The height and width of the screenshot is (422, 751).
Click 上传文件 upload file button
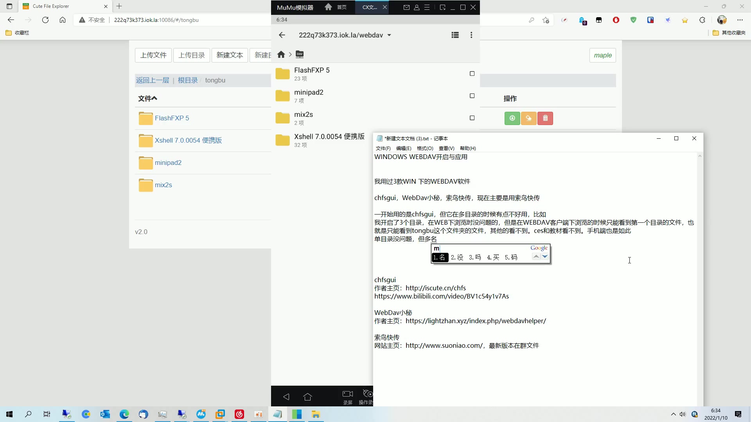153,55
